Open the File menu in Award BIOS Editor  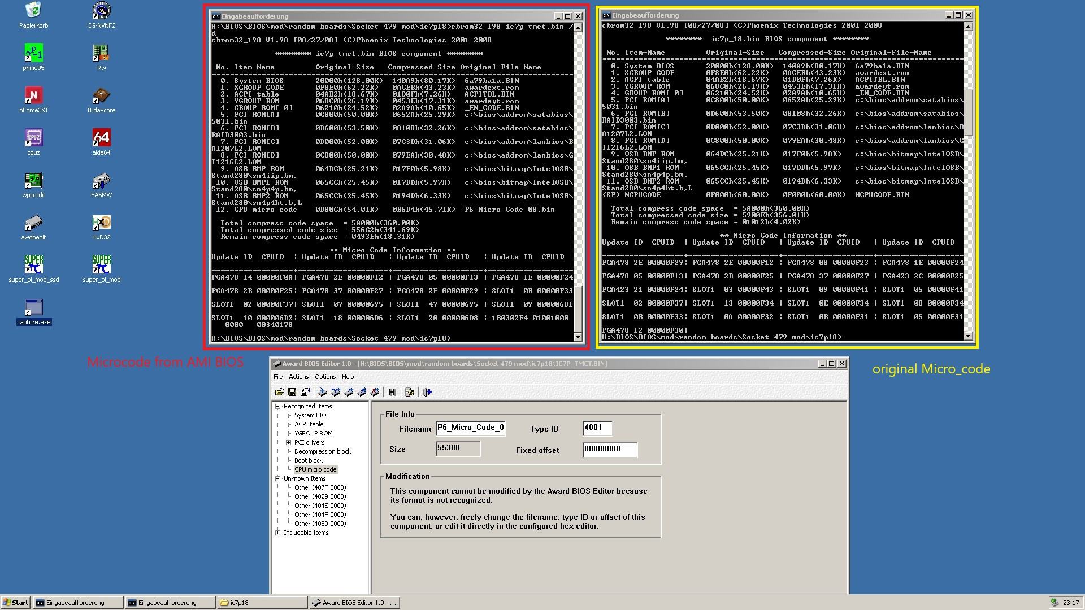tap(278, 377)
